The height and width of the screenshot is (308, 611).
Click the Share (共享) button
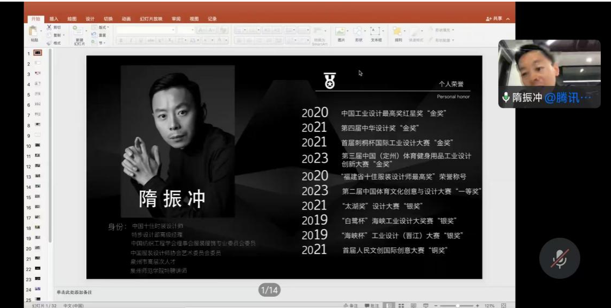494,18
